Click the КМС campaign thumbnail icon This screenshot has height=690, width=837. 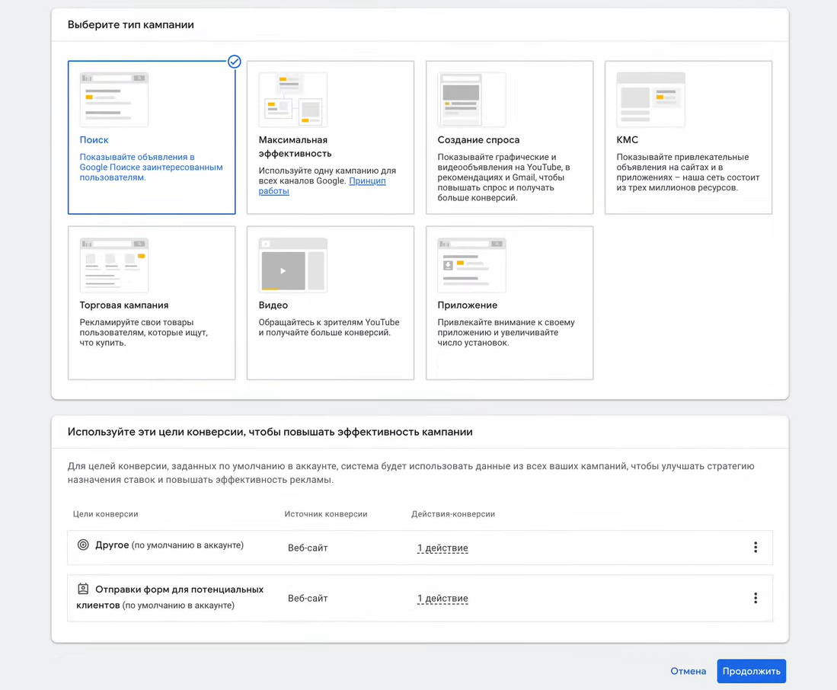[650, 99]
